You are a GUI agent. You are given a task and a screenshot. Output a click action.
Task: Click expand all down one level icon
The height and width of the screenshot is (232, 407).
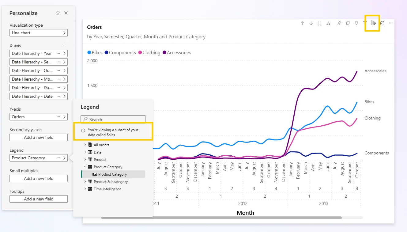pos(320,23)
